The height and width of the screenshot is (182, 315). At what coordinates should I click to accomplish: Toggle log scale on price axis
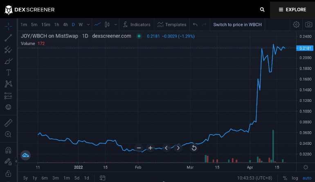point(295,178)
